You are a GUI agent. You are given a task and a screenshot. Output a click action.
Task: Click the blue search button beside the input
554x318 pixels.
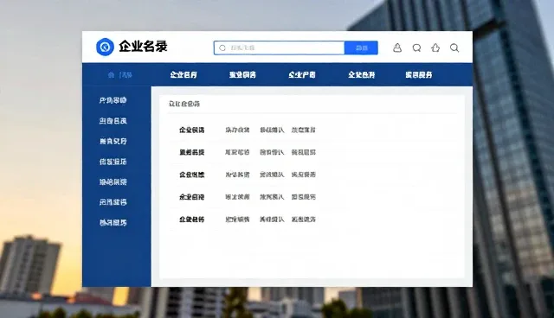361,48
